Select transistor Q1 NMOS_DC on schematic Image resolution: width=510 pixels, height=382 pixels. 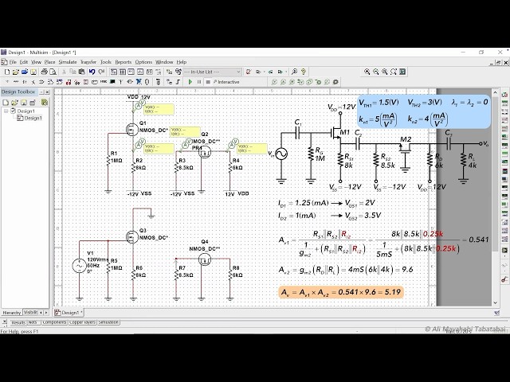coord(132,130)
